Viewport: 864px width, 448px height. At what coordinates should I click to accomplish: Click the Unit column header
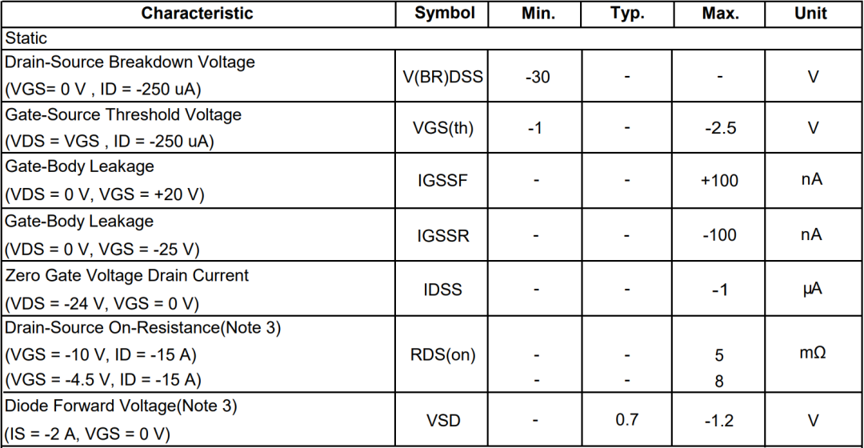coord(811,14)
